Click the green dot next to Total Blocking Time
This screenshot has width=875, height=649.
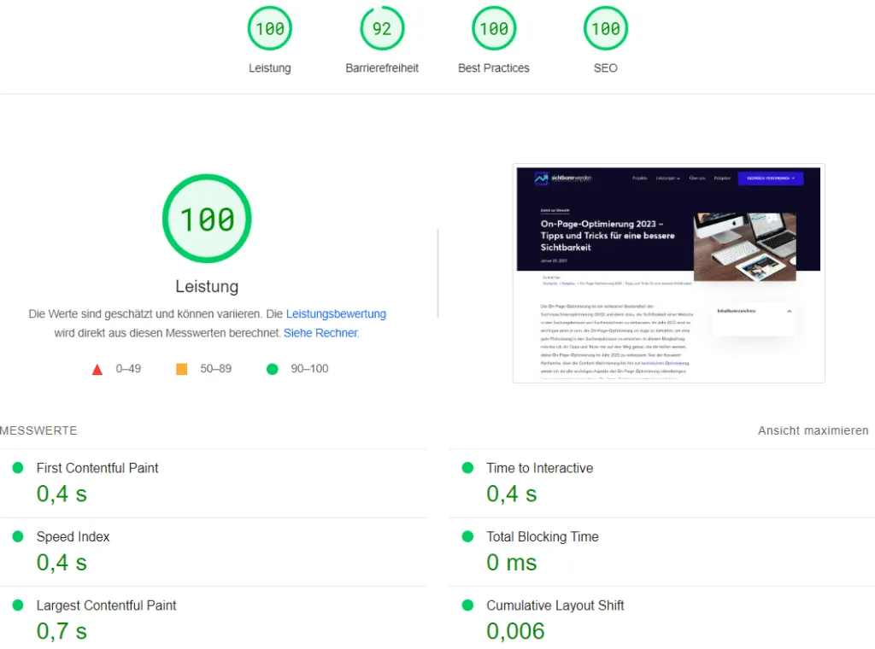click(467, 536)
